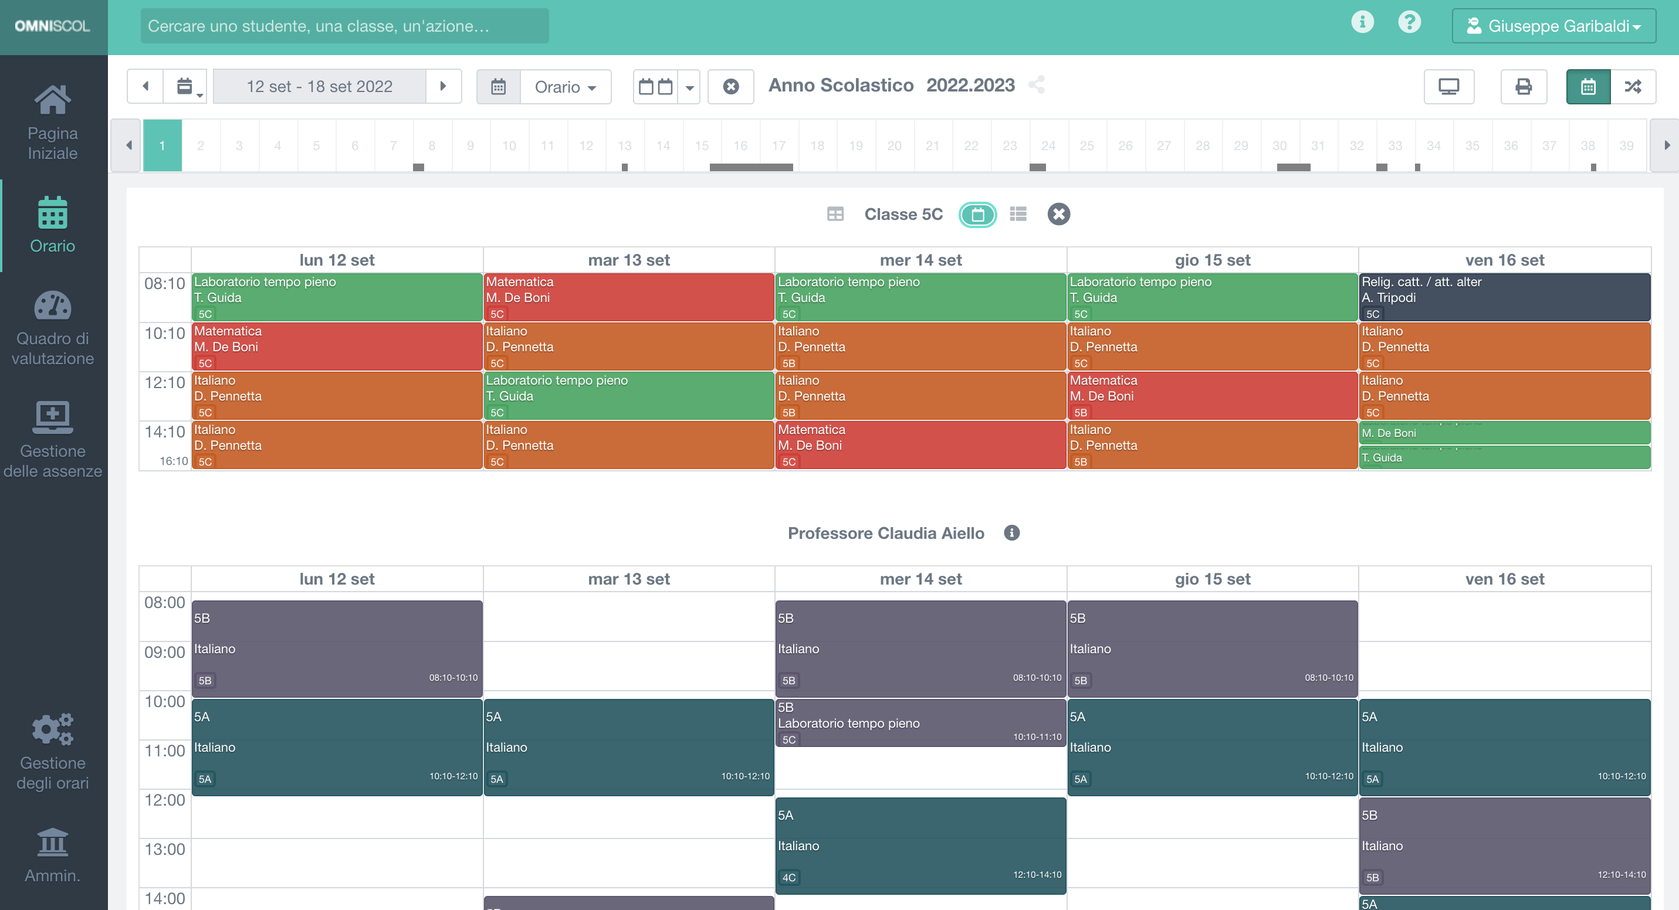Show info for Professore Claudia Aiello

pyautogui.click(x=1011, y=533)
